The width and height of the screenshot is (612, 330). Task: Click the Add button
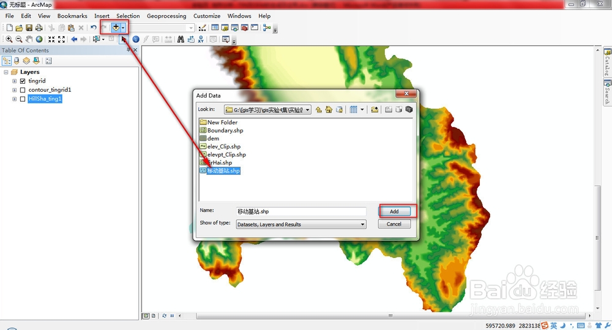coord(394,211)
